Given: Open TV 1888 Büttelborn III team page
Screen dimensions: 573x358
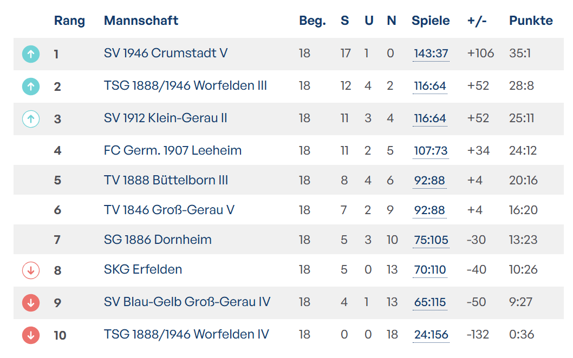Looking at the screenshot, I should (x=166, y=180).
